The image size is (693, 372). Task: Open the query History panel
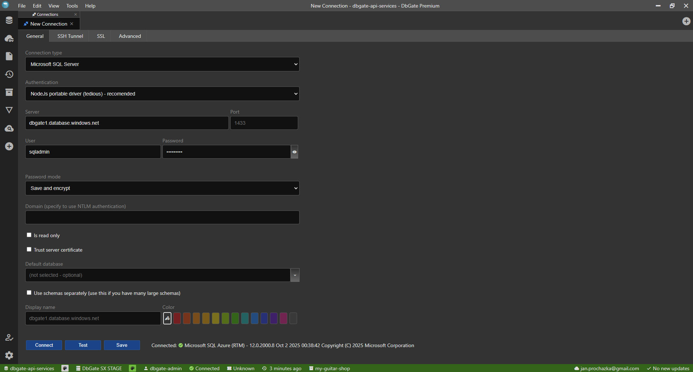[9, 74]
